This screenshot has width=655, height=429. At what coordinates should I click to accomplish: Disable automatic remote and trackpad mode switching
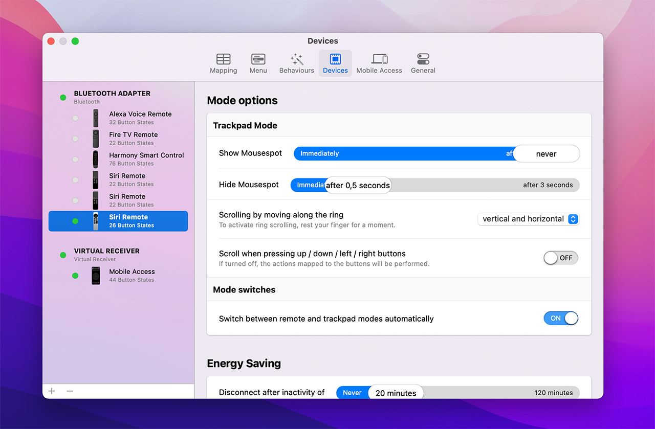point(561,318)
